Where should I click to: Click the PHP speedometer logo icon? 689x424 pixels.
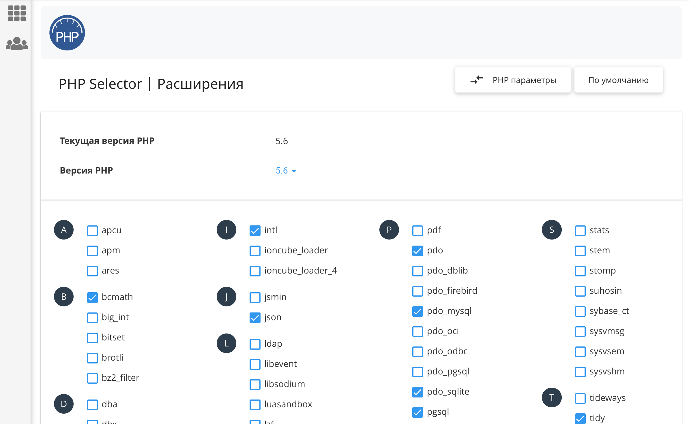click(x=67, y=33)
